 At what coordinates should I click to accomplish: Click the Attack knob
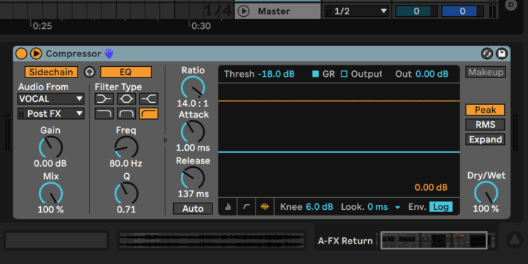[x=193, y=132]
